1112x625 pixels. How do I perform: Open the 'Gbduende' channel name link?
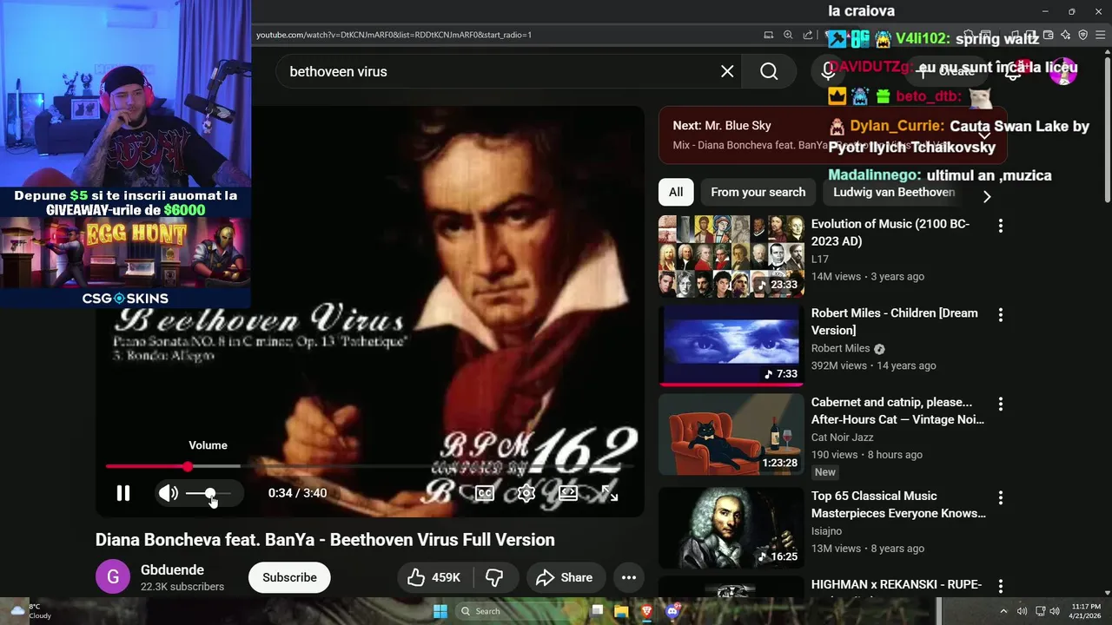(172, 570)
